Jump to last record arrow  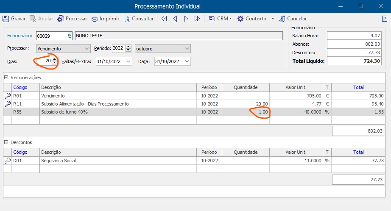coord(197,19)
